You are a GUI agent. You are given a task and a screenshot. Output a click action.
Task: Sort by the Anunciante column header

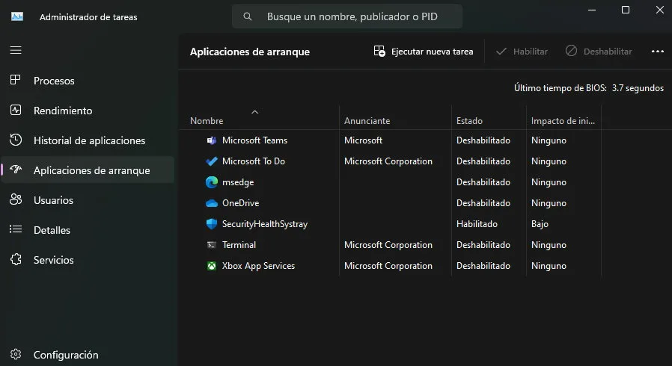click(x=367, y=120)
